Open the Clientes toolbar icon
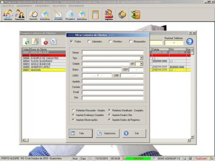215x161 pixels. (8, 15)
